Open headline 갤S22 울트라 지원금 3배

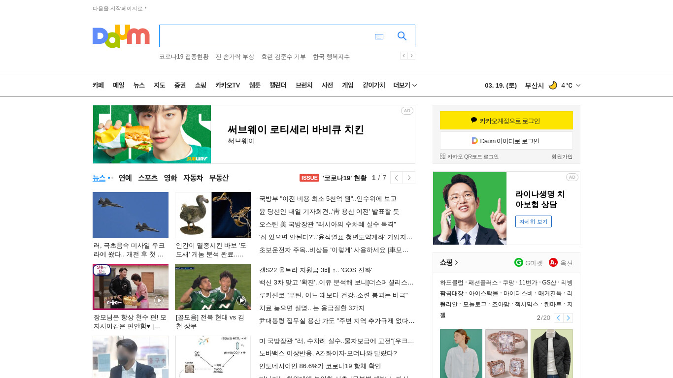pos(316,270)
